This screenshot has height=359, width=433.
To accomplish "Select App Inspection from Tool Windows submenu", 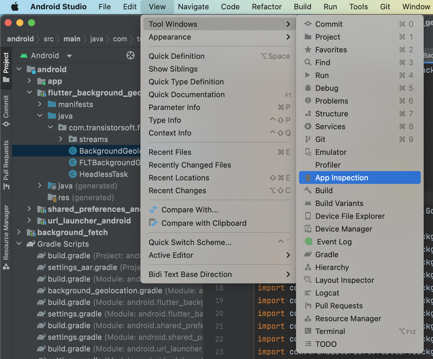I will (341, 177).
